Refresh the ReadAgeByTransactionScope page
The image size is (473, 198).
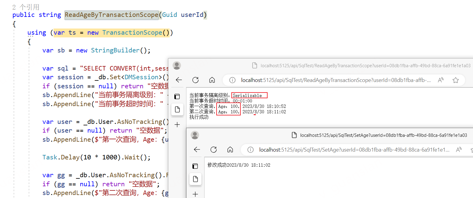coord(195,80)
